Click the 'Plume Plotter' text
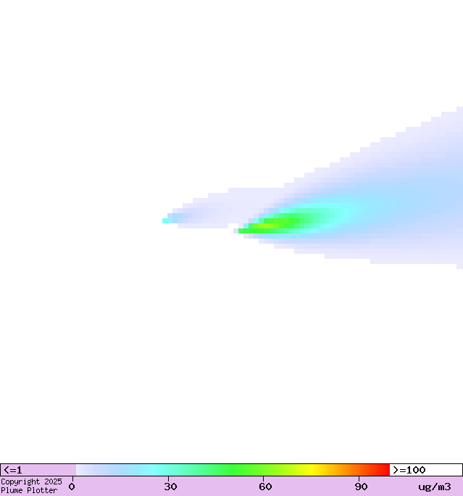 coord(29,490)
